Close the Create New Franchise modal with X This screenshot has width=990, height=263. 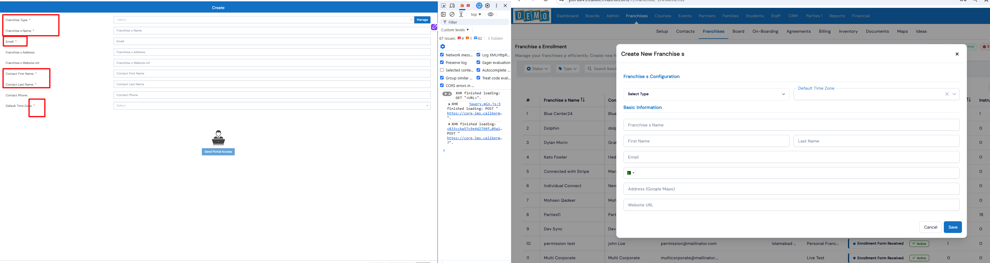pyautogui.click(x=957, y=54)
